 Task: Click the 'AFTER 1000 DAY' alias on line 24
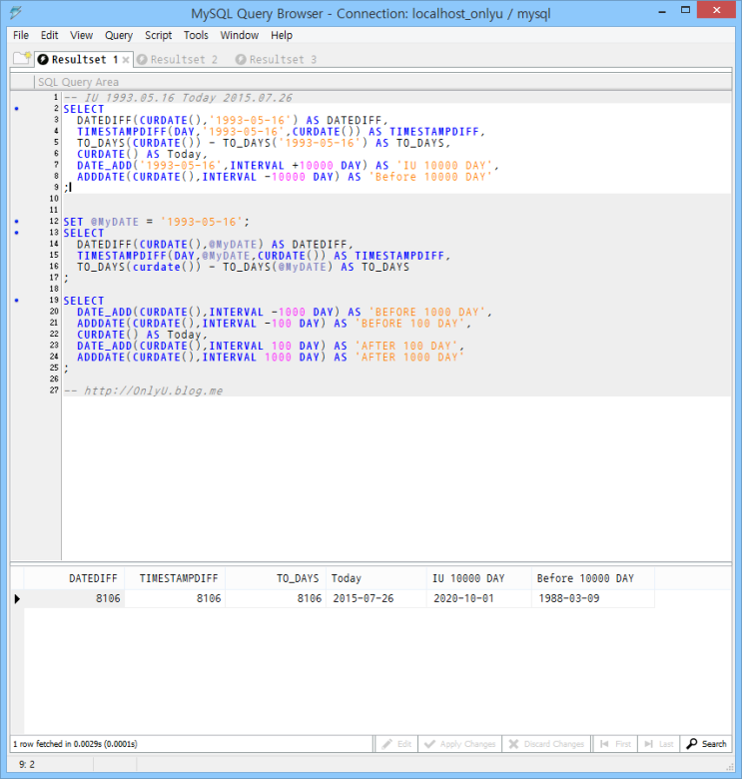coord(409,358)
